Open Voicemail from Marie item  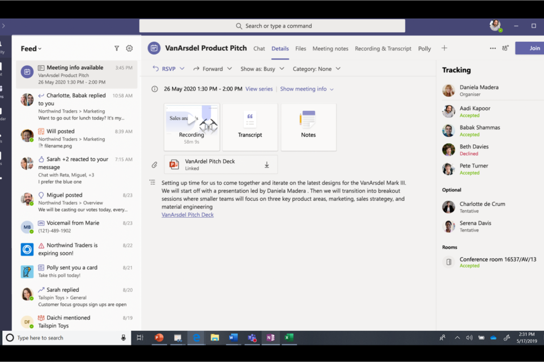pos(76,227)
